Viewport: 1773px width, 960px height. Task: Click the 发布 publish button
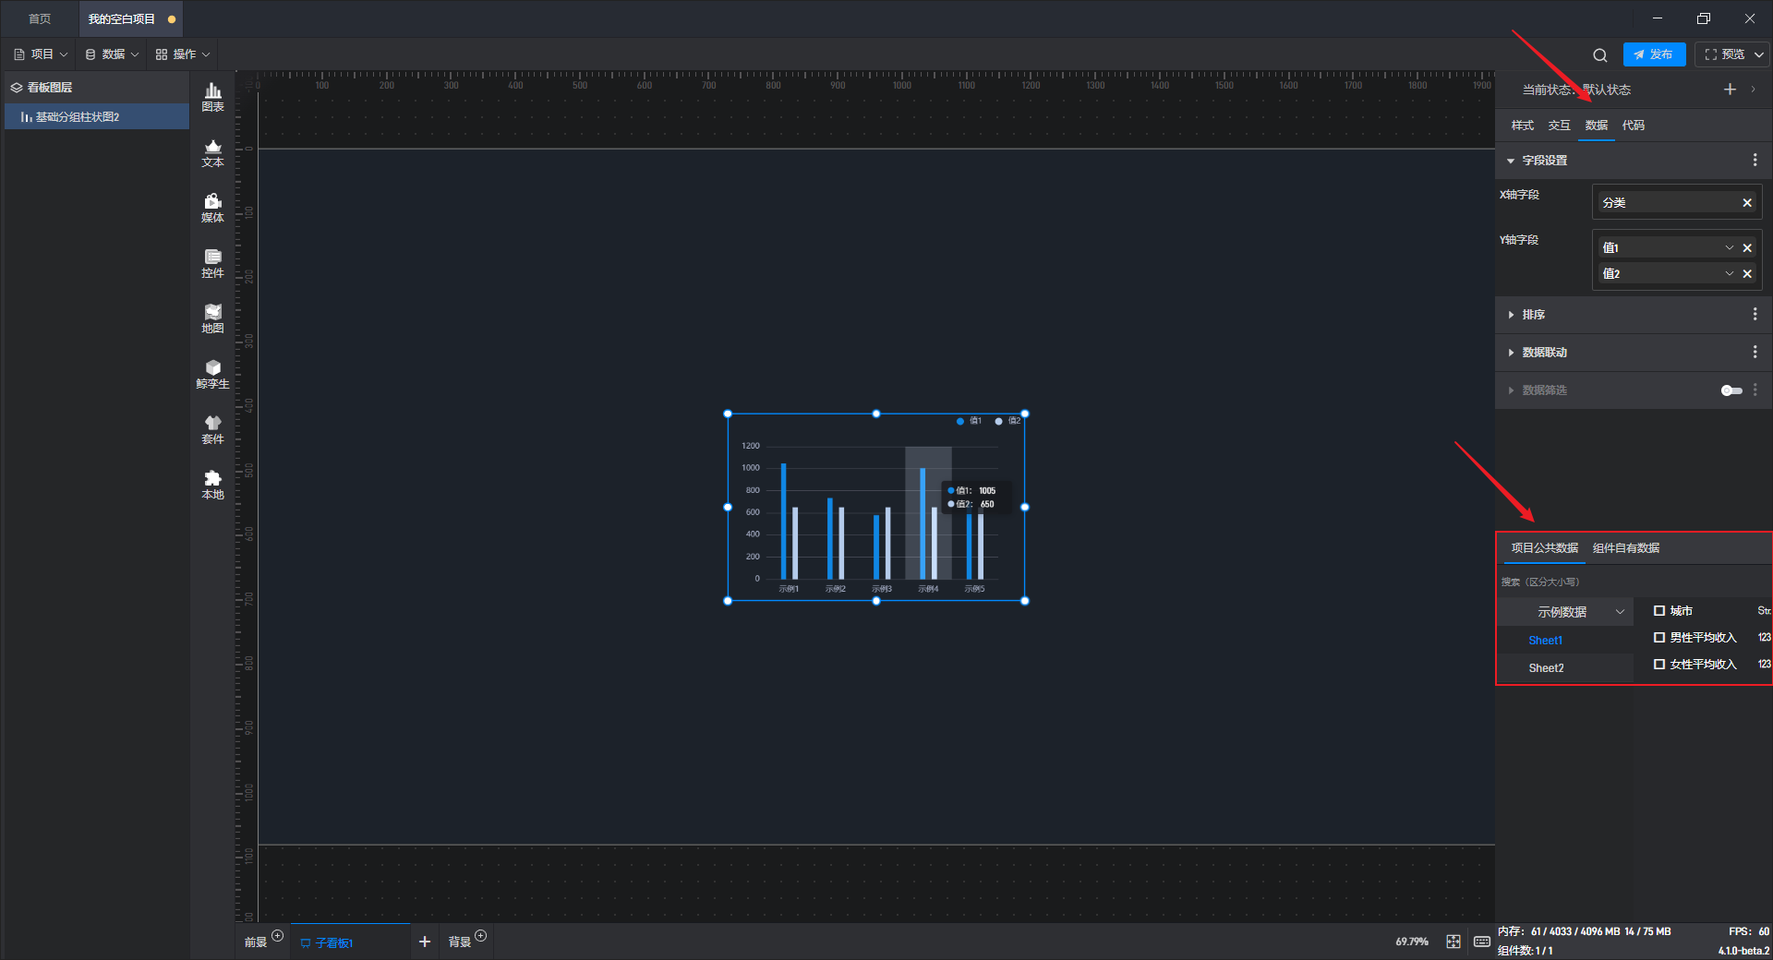pos(1654,54)
